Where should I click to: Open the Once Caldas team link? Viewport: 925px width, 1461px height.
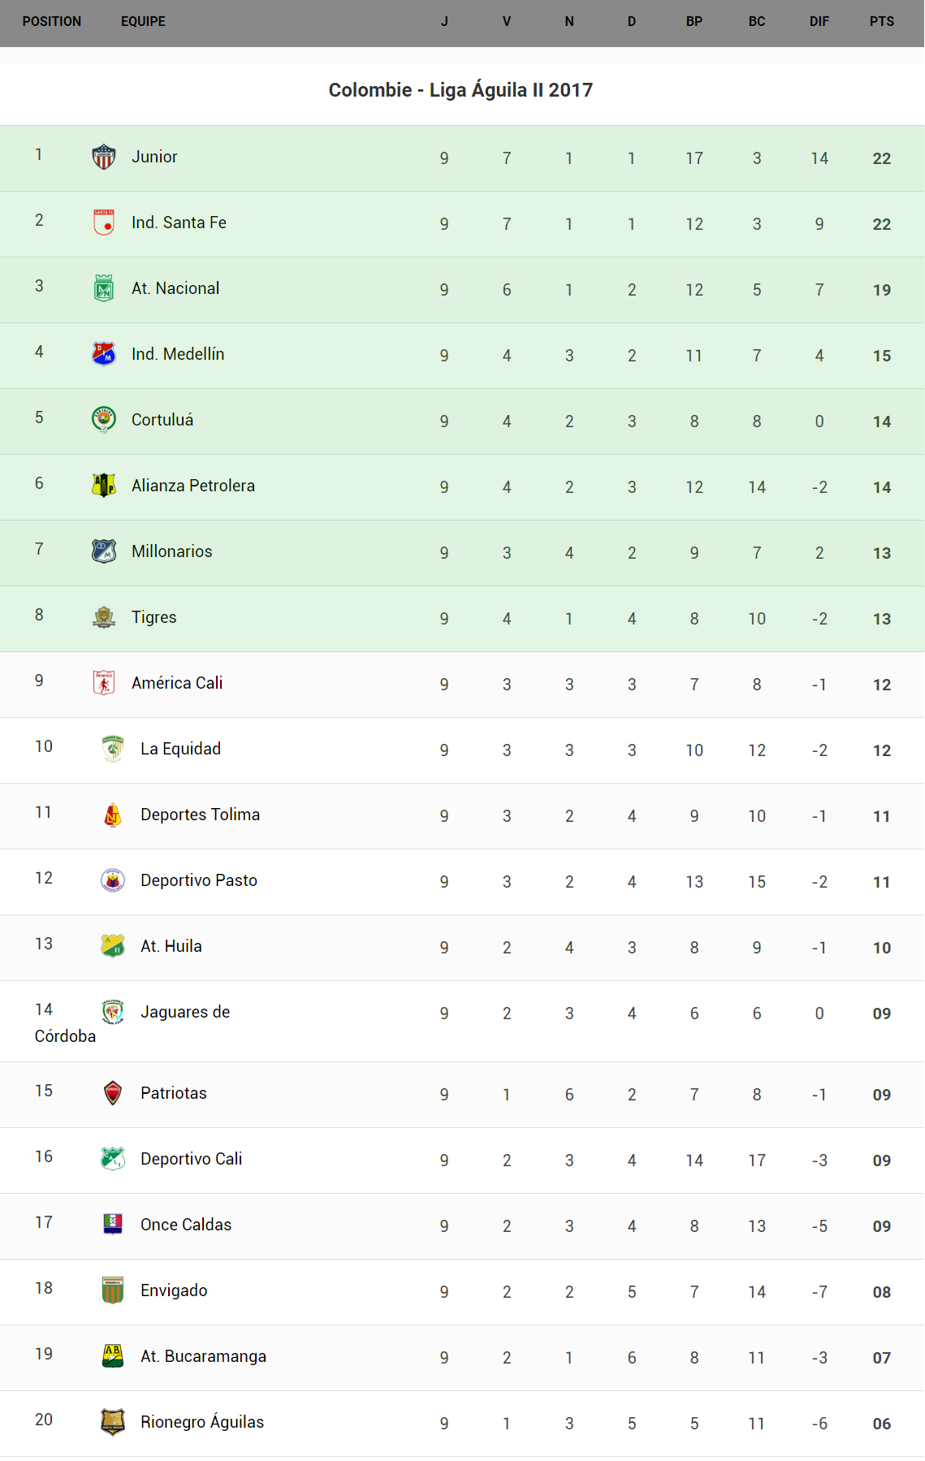(x=186, y=1225)
